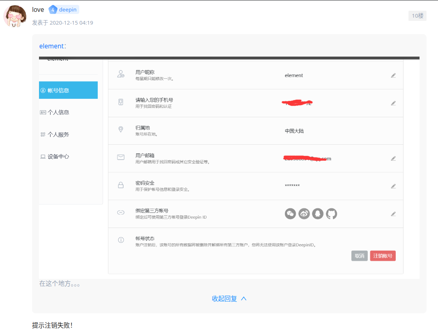Edit the phone number via pencil icon
The image size is (438, 333).
[x=393, y=103]
